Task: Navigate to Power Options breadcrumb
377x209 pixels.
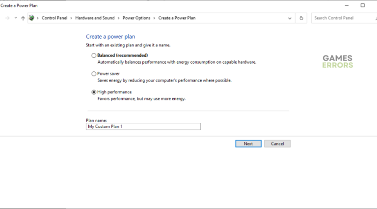Action: (136, 18)
